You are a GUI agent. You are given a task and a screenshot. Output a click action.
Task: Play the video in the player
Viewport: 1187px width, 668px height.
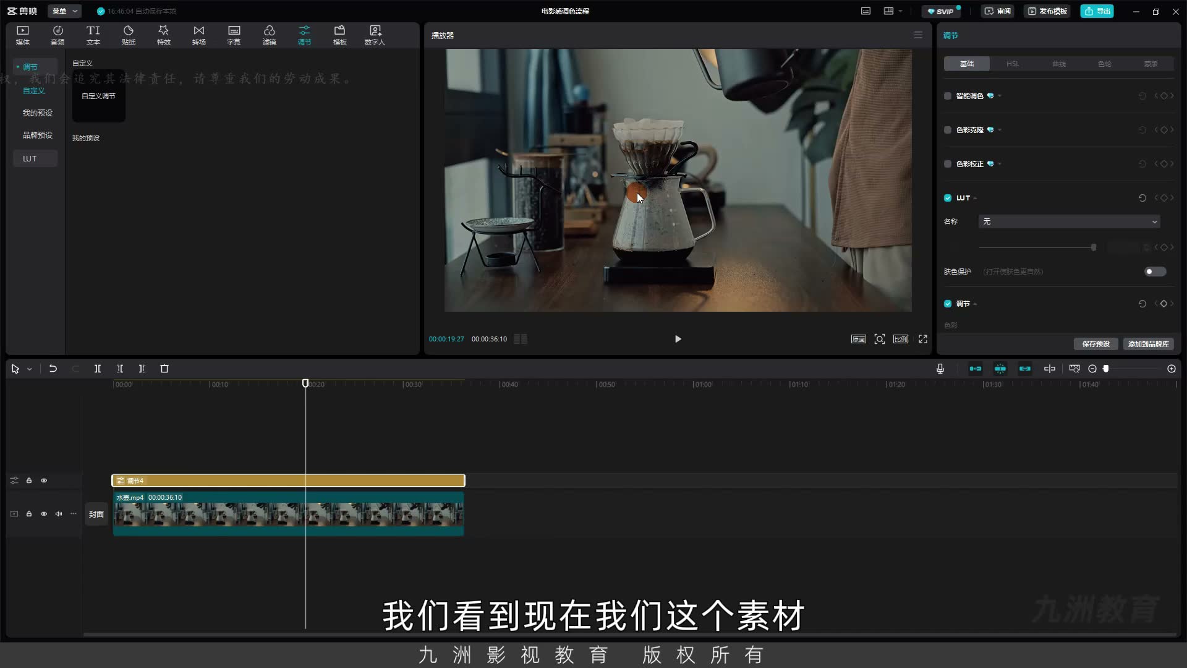point(678,339)
